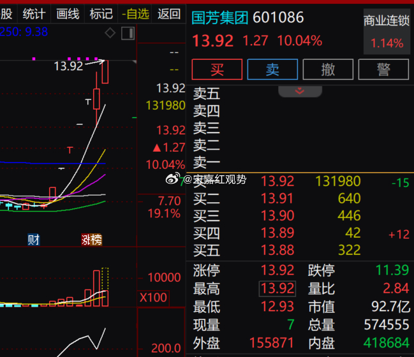Click the 外盘 value 155871
Screen dimensions: 414x357
coord(271,343)
